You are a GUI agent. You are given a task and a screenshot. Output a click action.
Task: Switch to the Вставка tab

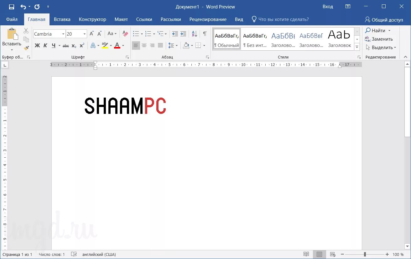(x=62, y=19)
